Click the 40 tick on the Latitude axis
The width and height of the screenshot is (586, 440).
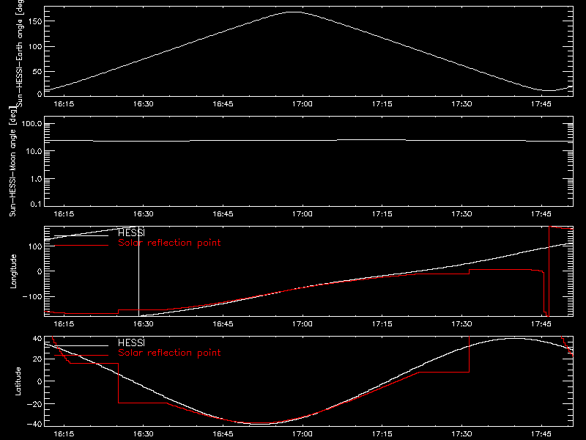coord(37,339)
